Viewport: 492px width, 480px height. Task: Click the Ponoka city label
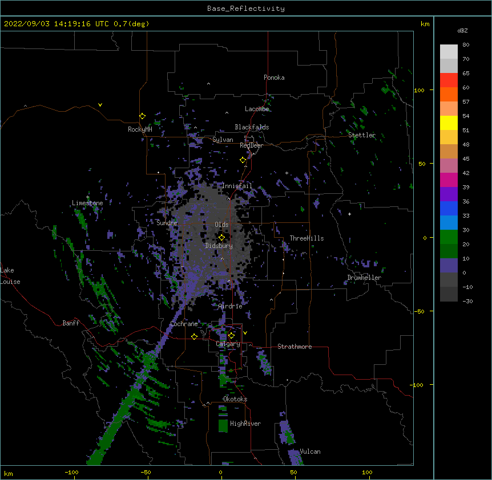click(274, 78)
